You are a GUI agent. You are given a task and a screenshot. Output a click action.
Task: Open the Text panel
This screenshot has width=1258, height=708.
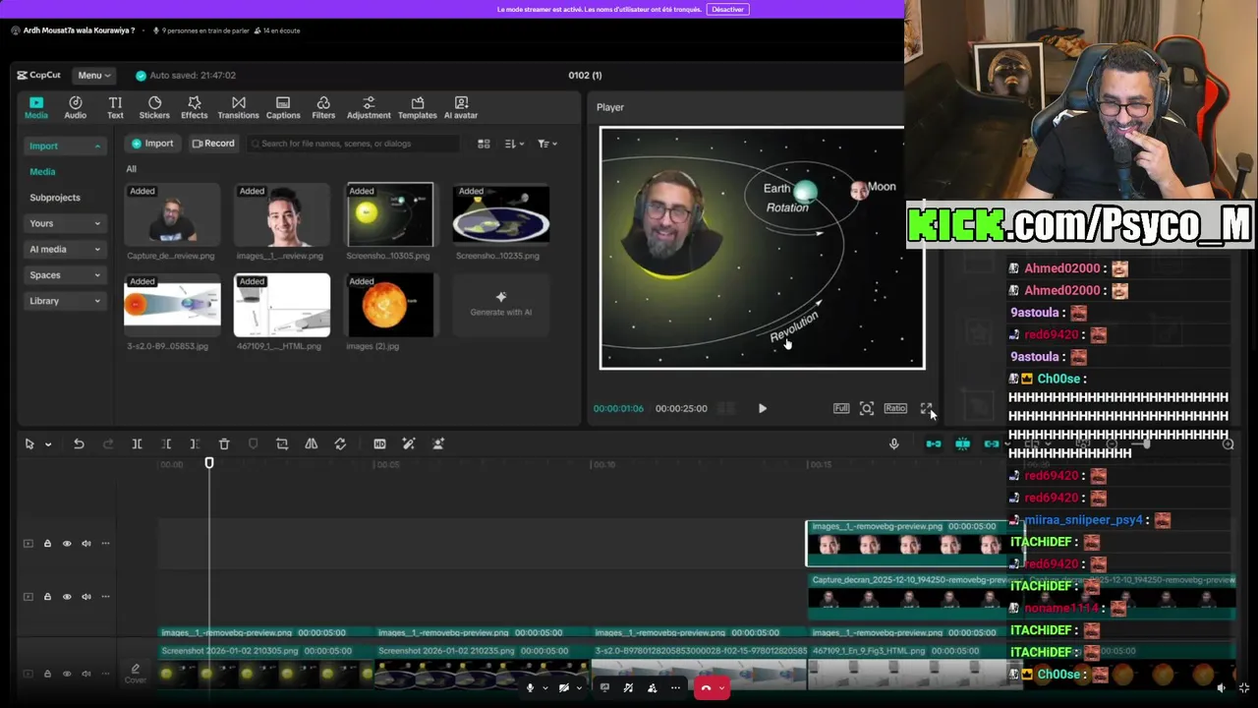click(x=115, y=108)
